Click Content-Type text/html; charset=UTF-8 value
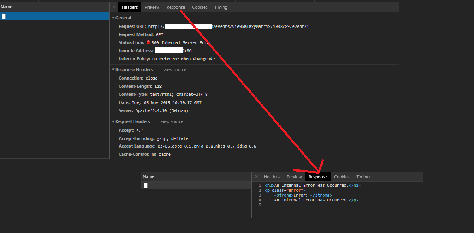The height and width of the screenshot is (233, 474). pyautogui.click(x=179, y=95)
